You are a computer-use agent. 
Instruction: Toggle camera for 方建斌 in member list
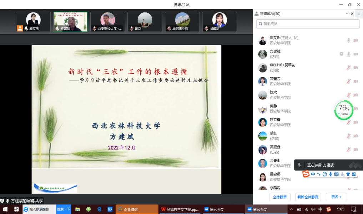356,54
